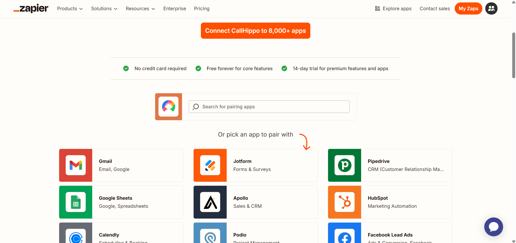Click the Contact sales link
Screen dimensions: 516x243
tap(435, 9)
